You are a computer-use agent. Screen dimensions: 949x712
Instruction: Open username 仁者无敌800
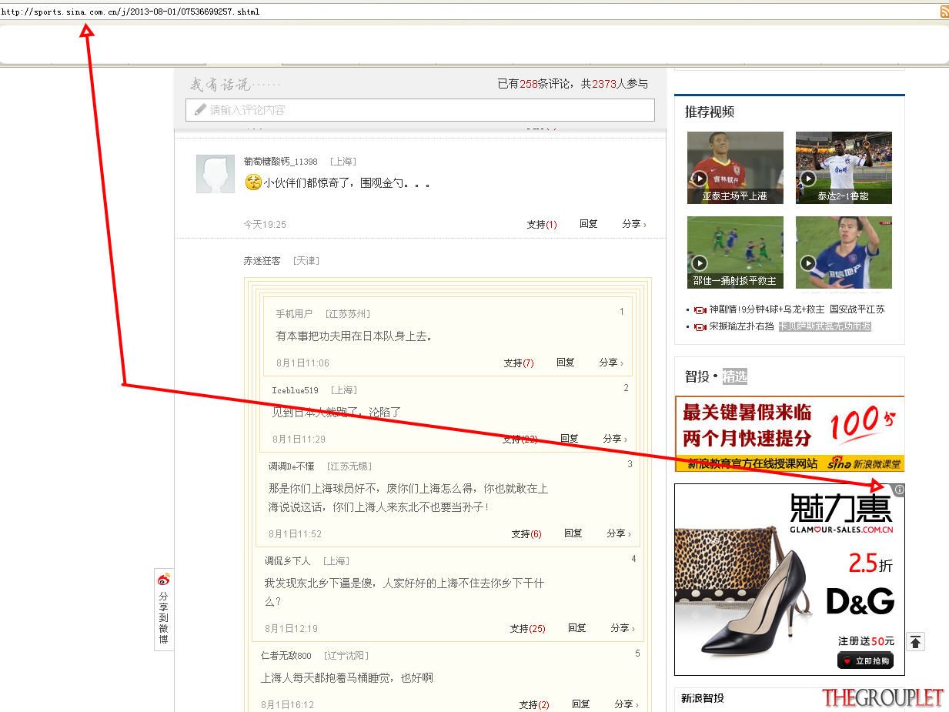286,656
